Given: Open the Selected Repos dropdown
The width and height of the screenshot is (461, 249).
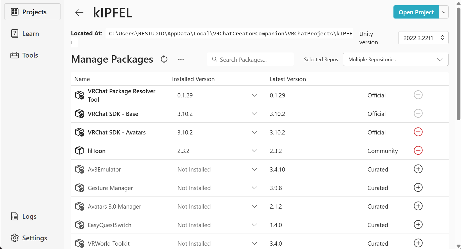Looking at the screenshot, I should tap(395, 60).
